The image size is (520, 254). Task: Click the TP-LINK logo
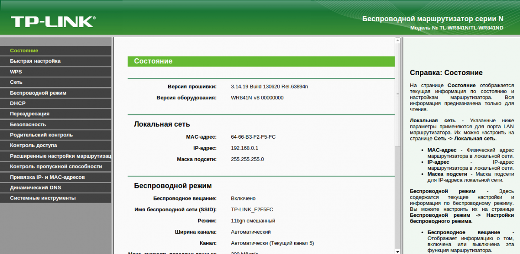pyautogui.click(x=53, y=22)
